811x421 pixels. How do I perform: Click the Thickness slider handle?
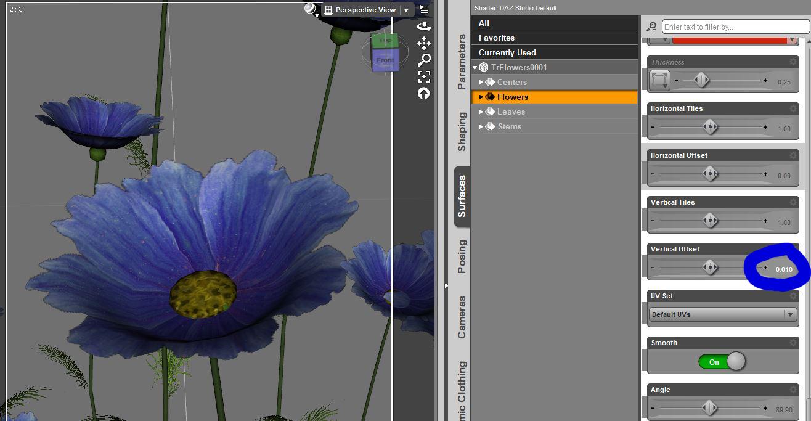tap(701, 80)
